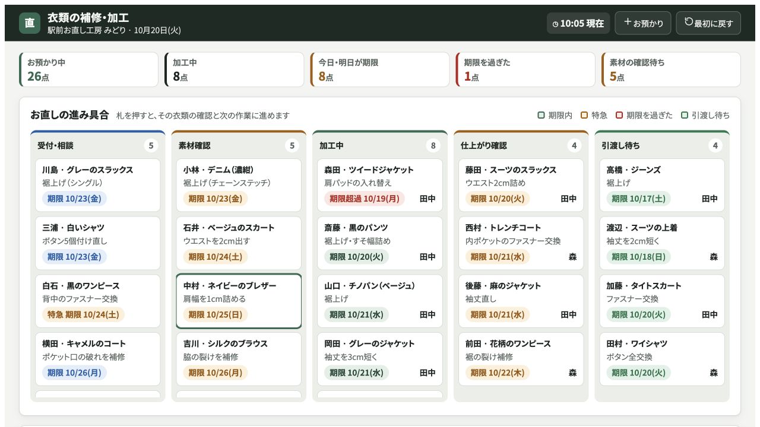Screen dimensions: 760x427
Task: Click the 加工中 column count badge 8
Action: pyautogui.click(x=433, y=145)
